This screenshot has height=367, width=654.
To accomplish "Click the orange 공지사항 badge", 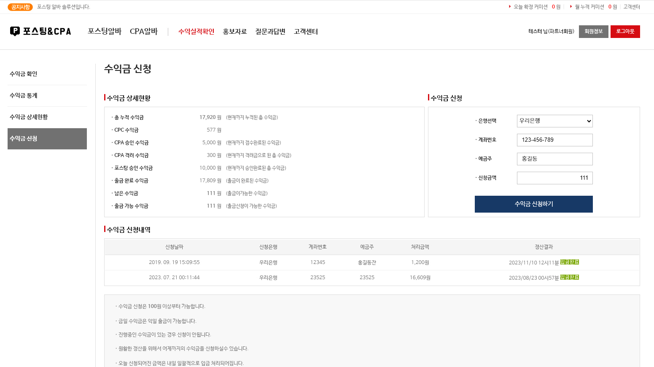I will pos(20,7).
